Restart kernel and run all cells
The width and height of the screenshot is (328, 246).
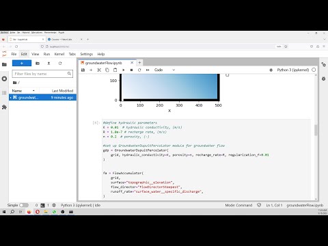point(148,70)
